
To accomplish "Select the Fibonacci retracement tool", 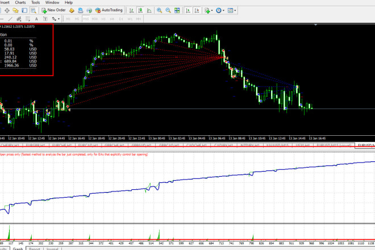I will click(x=28, y=19).
